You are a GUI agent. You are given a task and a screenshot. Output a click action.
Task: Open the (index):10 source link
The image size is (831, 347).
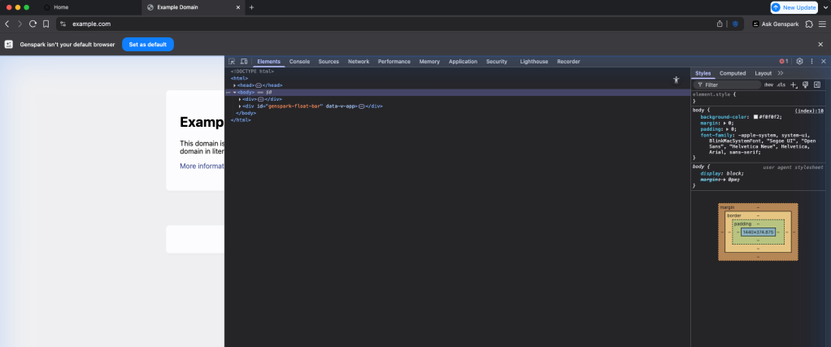809,111
